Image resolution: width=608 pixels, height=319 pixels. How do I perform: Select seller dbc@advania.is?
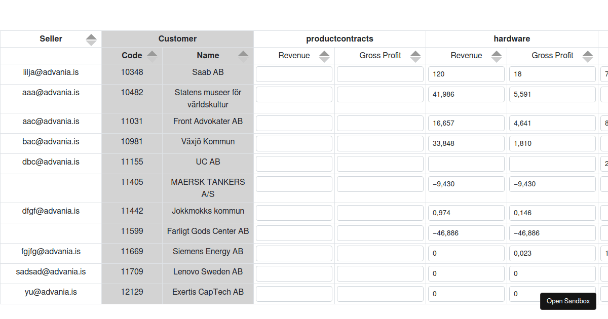coord(51,162)
